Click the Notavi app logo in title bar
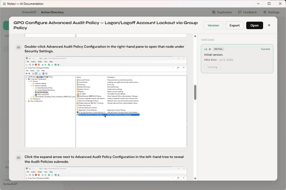 point(4,4)
